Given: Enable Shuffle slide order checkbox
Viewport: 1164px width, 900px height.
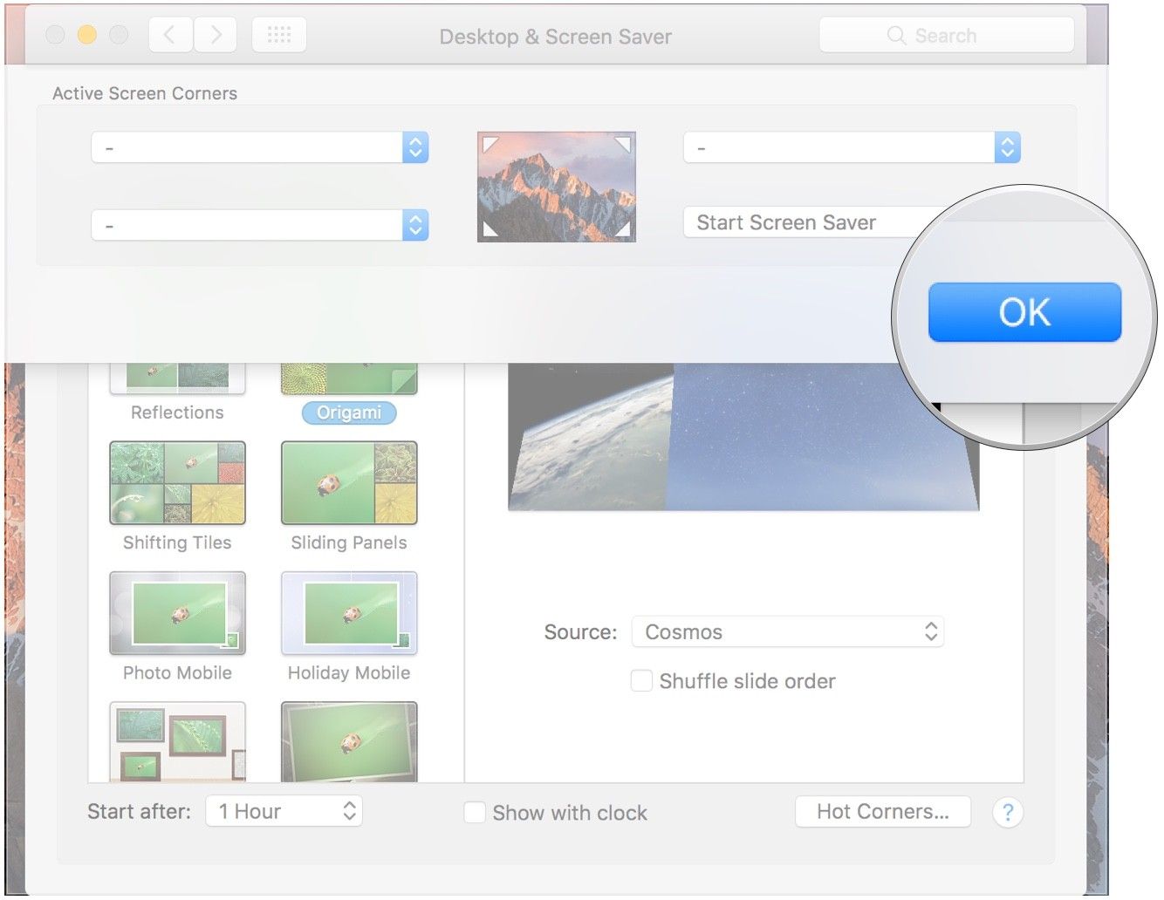Looking at the screenshot, I should point(641,681).
